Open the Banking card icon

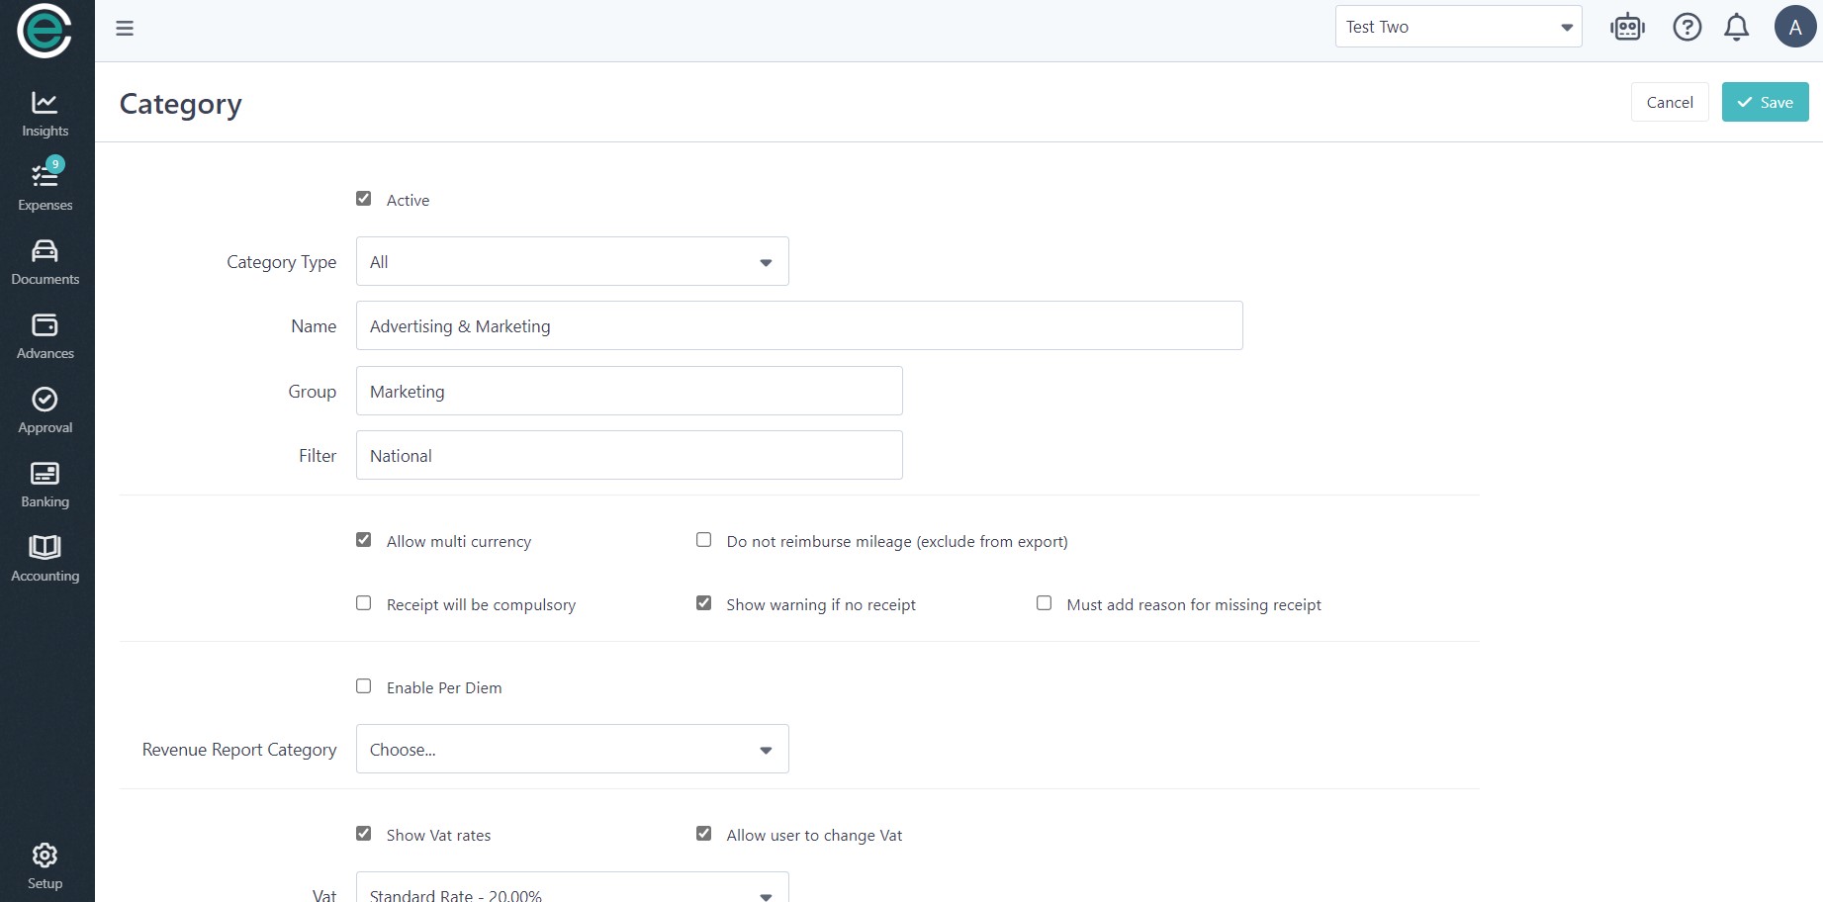pyautogui.click(x=45, y=474)
